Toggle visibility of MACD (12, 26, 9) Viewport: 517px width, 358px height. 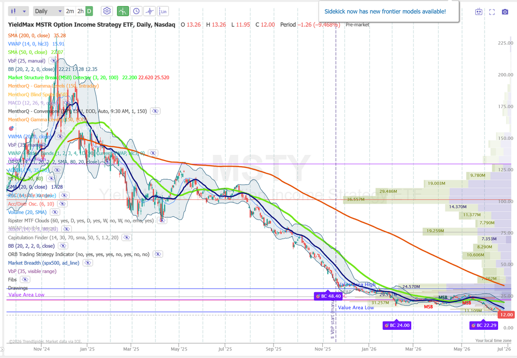68,103
